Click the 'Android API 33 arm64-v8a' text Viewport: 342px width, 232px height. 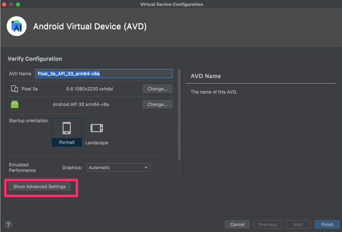coord(81,104)
